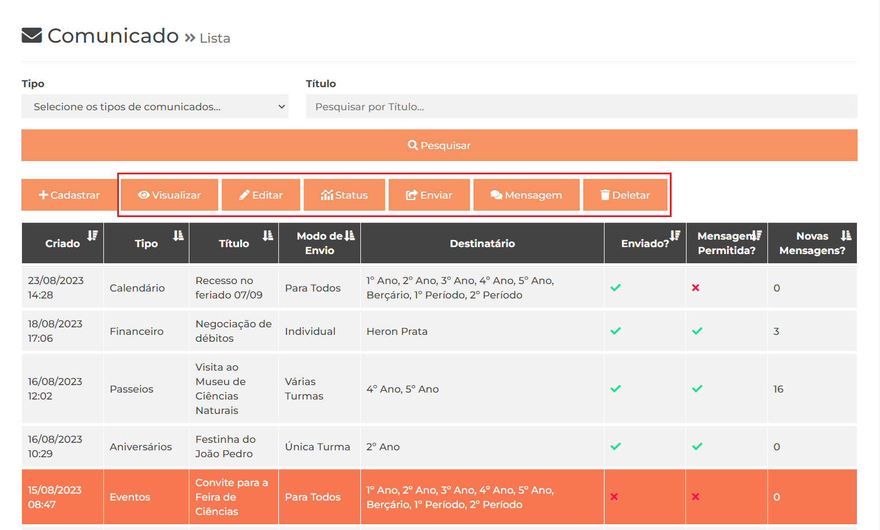
Task: Sort by Modo de Envio sort icon
Action: pos(349,236)
